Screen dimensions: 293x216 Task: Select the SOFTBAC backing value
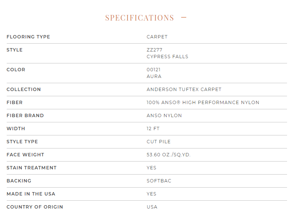click(x=159, y=181)
